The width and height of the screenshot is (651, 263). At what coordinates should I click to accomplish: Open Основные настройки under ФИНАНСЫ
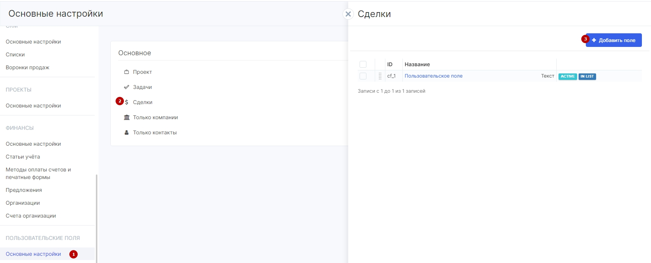33,144
